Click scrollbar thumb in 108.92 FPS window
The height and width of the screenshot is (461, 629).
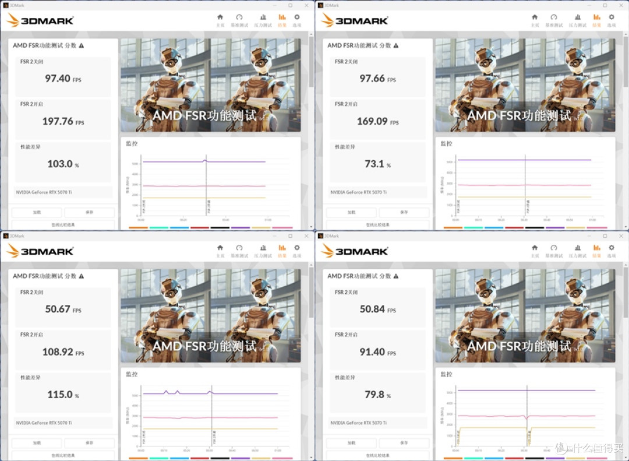tap(311, 292)
